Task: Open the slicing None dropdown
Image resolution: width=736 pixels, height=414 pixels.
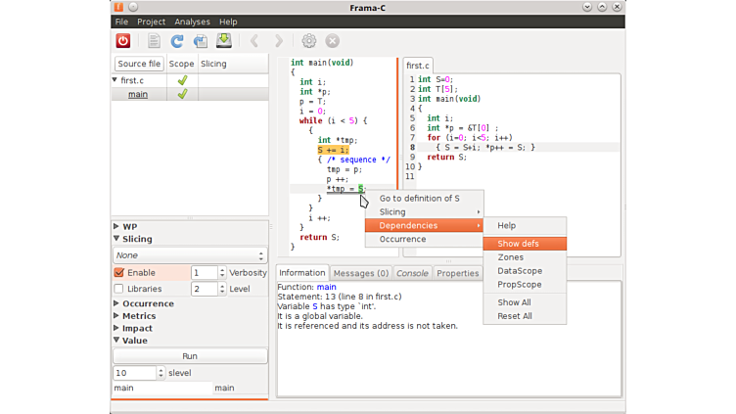Action: click(190, 255)
